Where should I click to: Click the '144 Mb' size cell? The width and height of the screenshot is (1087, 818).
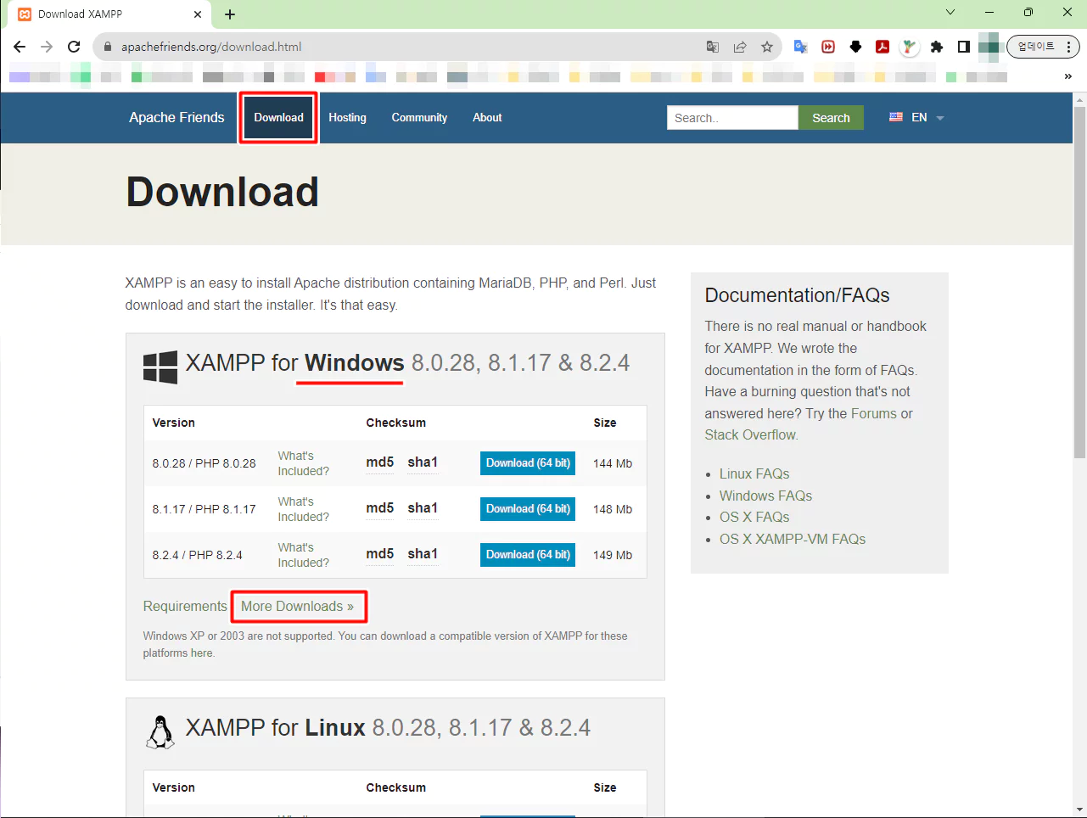pos(613,463)
